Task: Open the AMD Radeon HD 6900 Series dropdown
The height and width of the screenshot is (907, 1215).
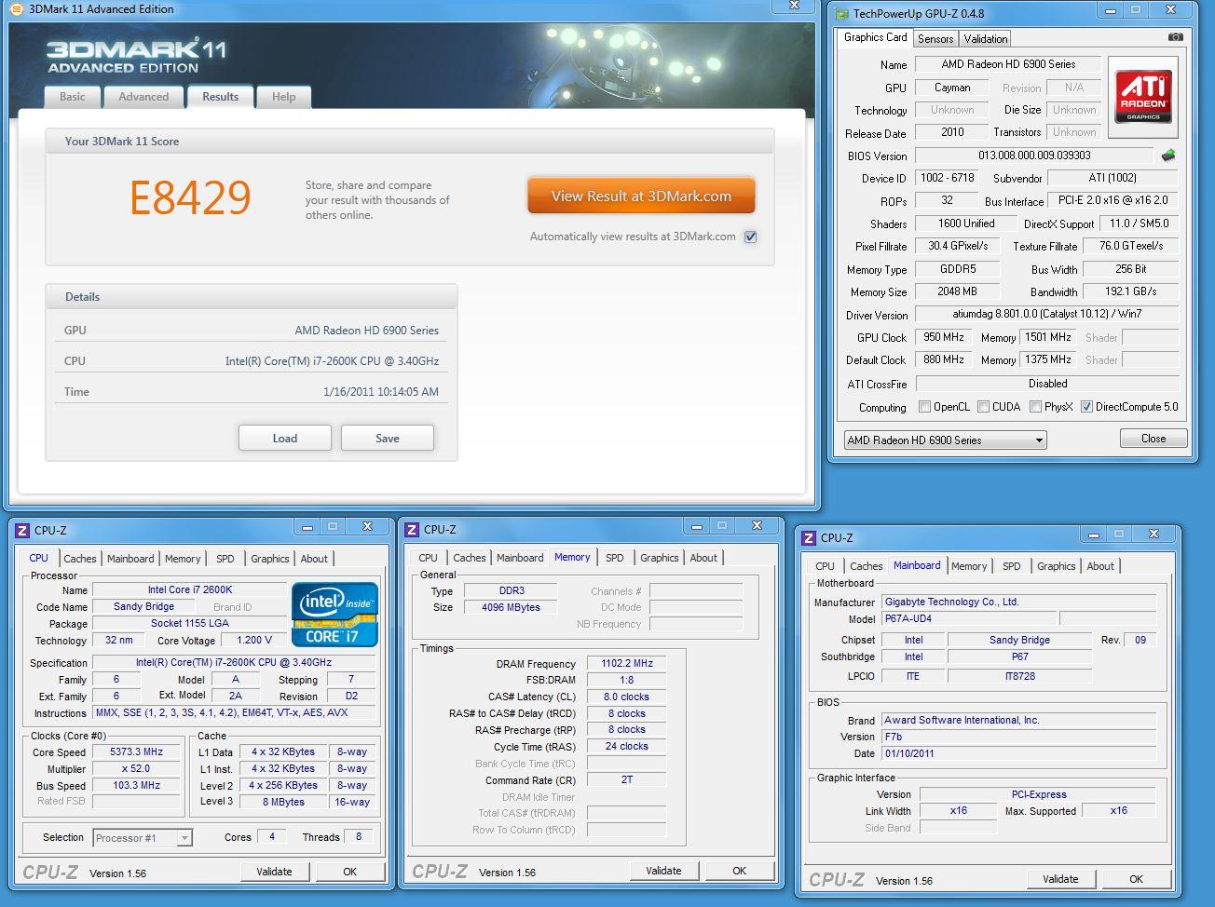Action: 945,440
